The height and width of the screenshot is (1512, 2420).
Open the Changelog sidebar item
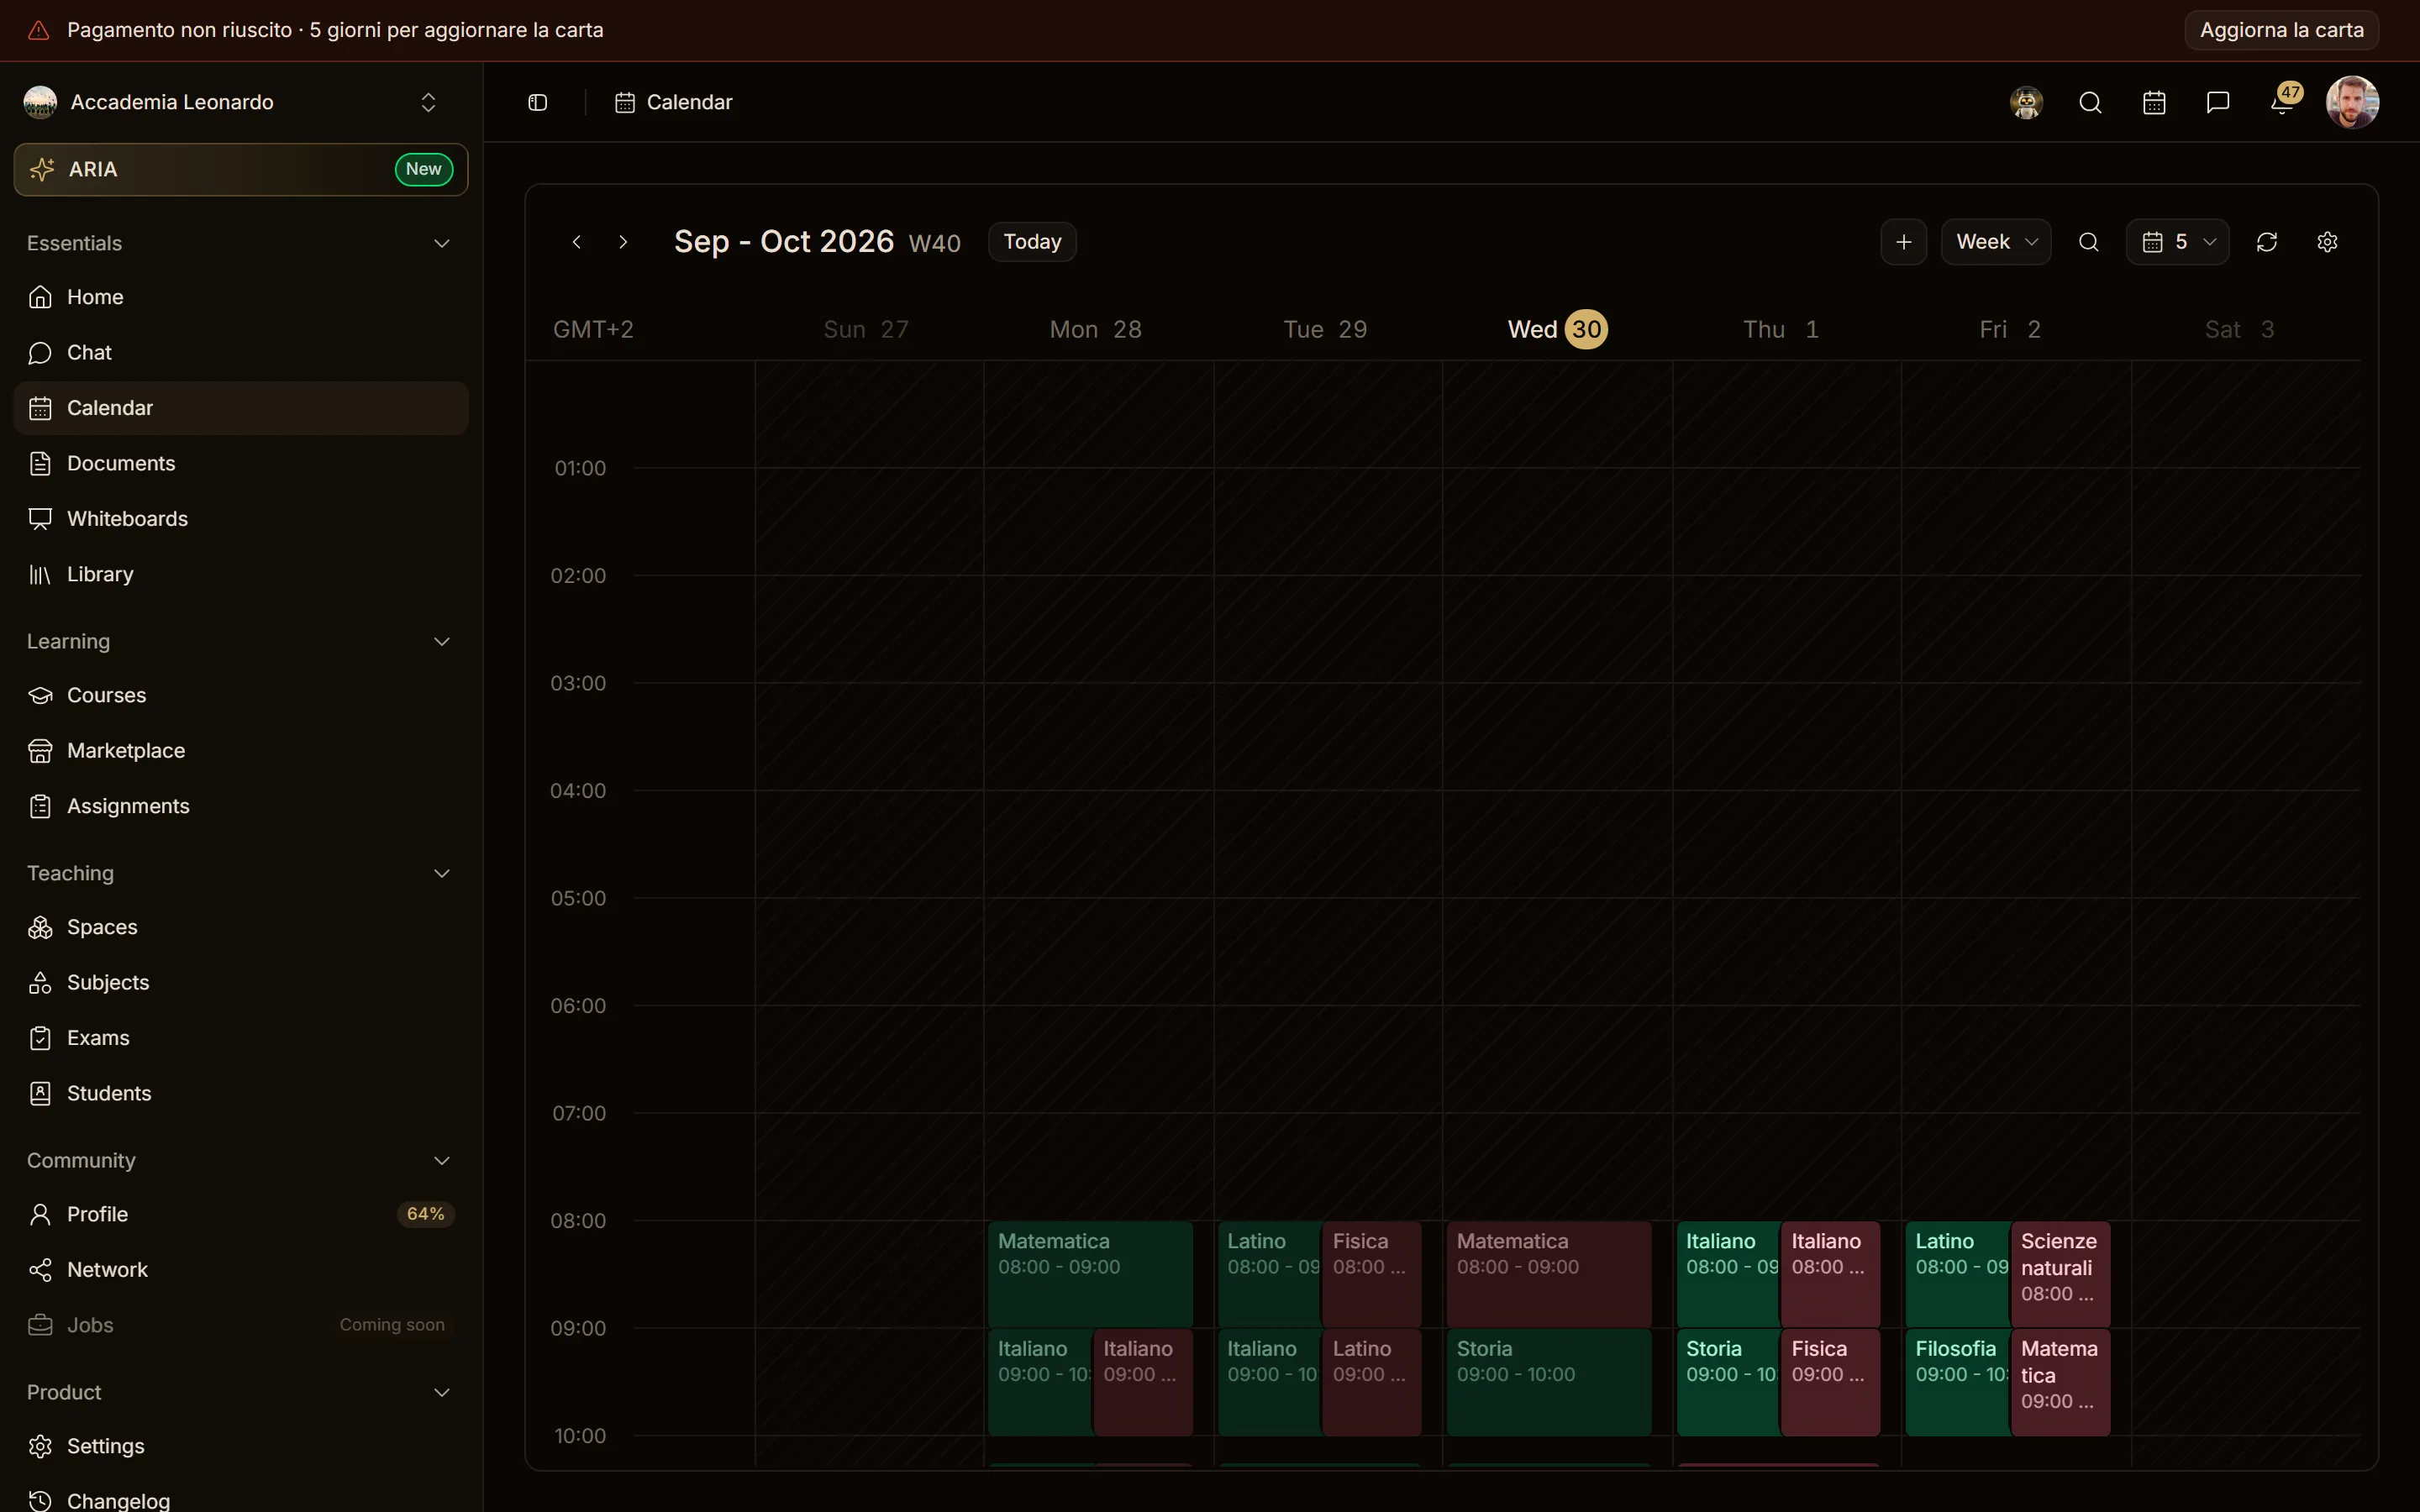pos(241,1500)
